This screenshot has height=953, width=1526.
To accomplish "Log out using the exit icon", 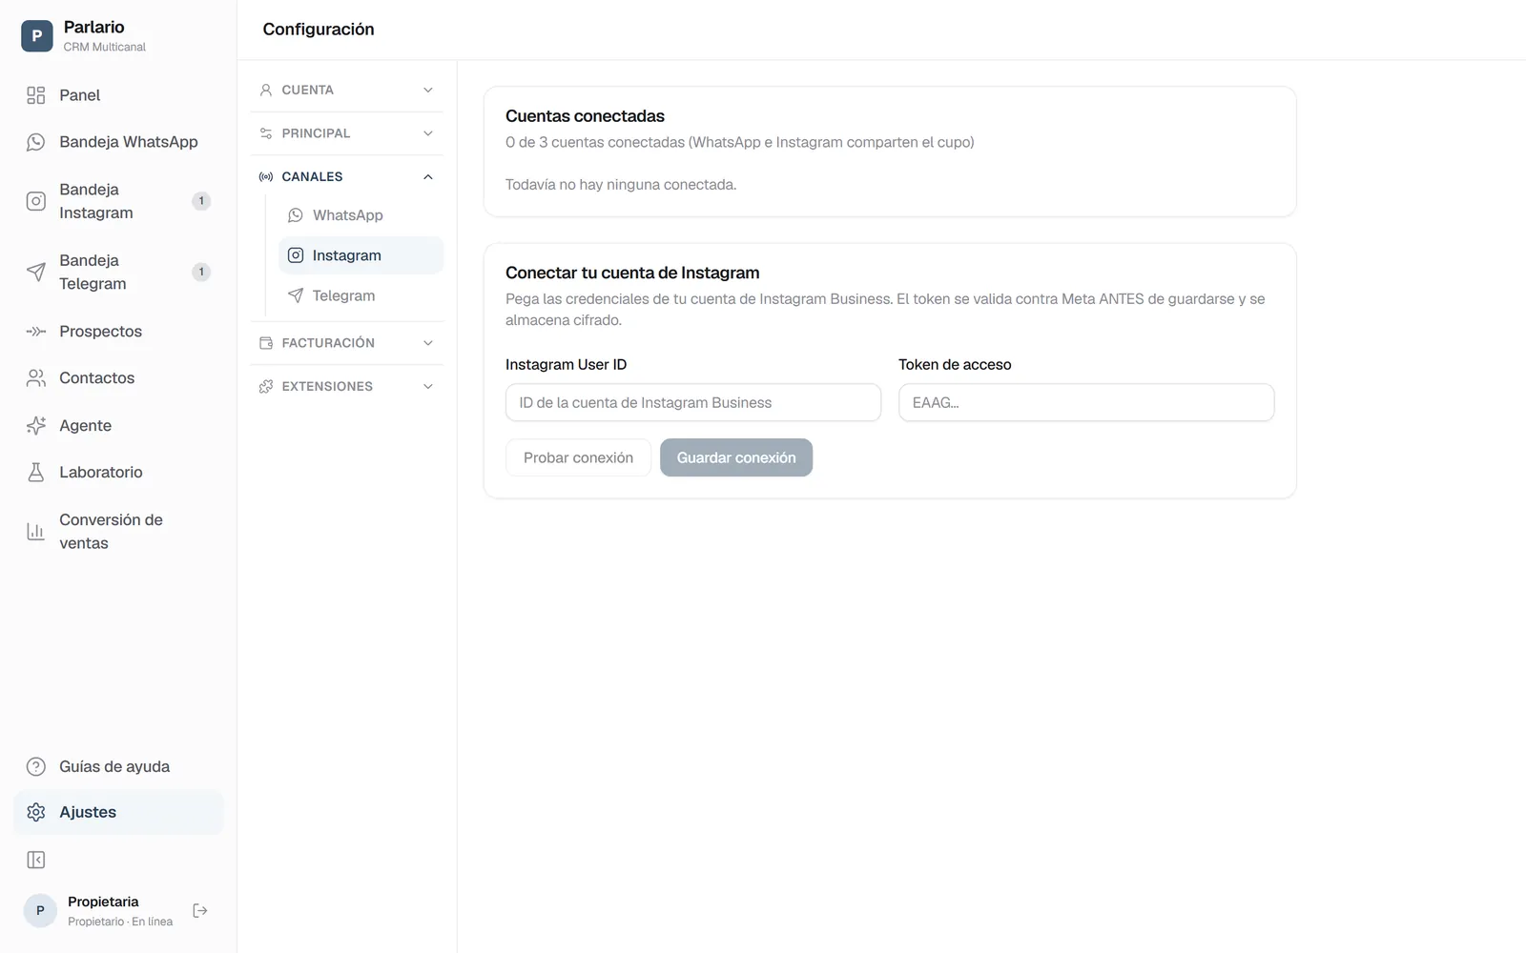I will [x=200, y=911].
